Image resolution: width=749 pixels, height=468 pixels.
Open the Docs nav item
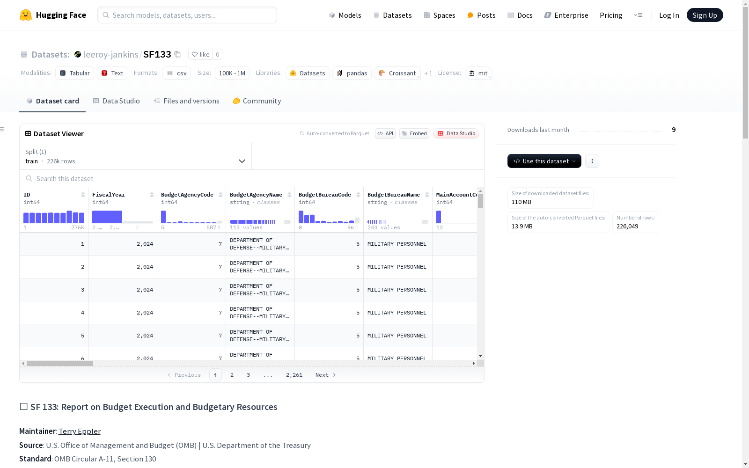[520, 15]
